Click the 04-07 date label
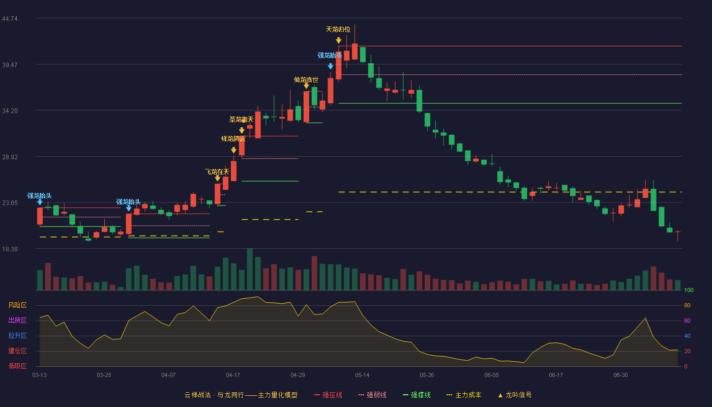 click(169, 375)
